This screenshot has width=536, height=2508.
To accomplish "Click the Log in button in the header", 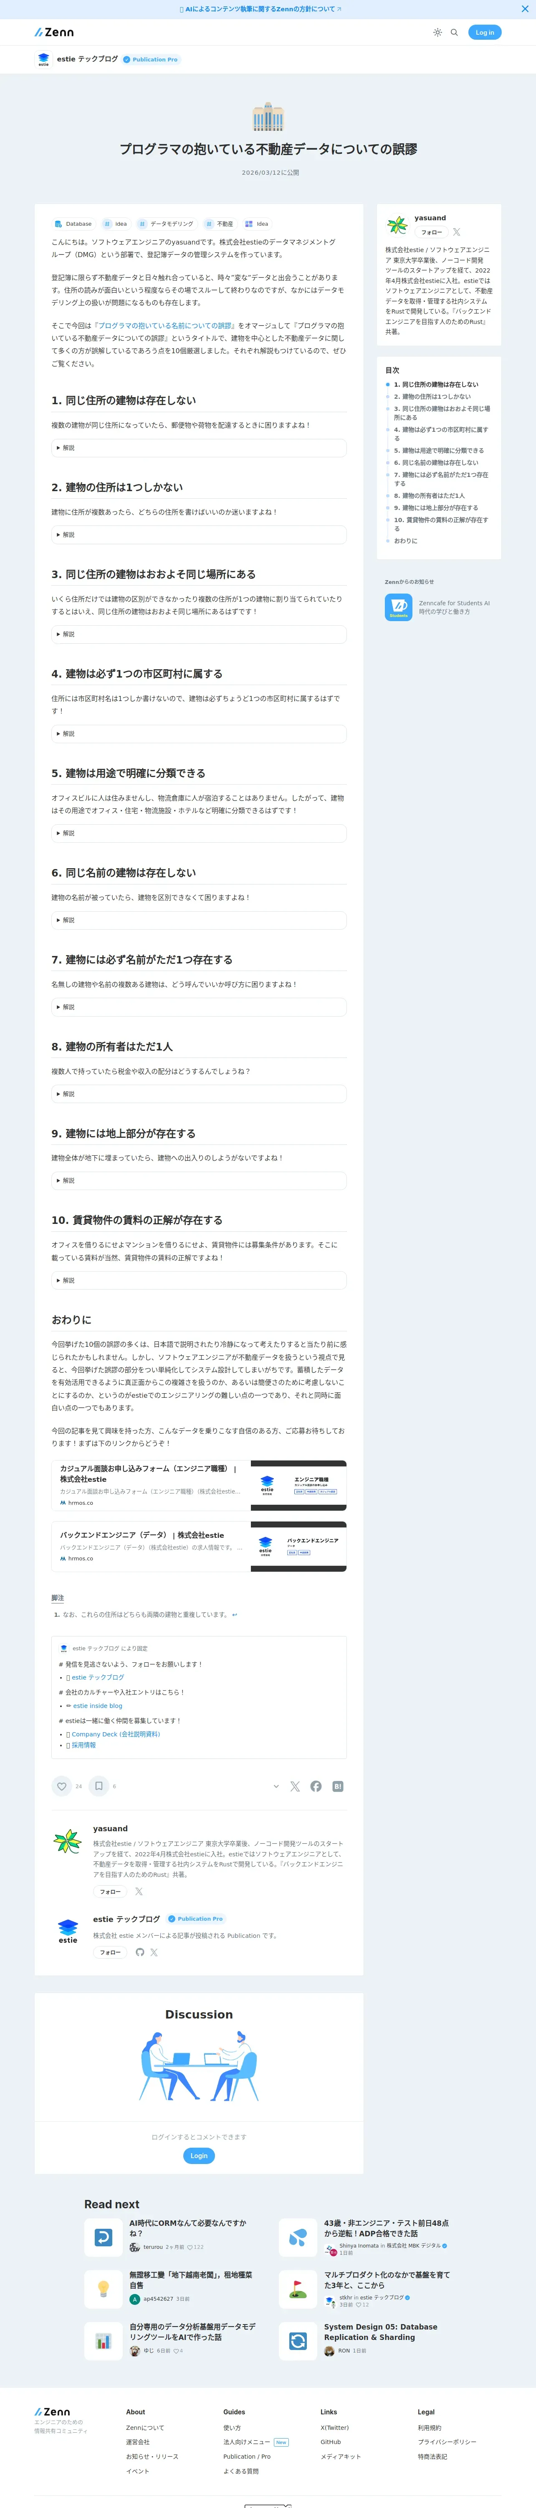I will 484,32.
